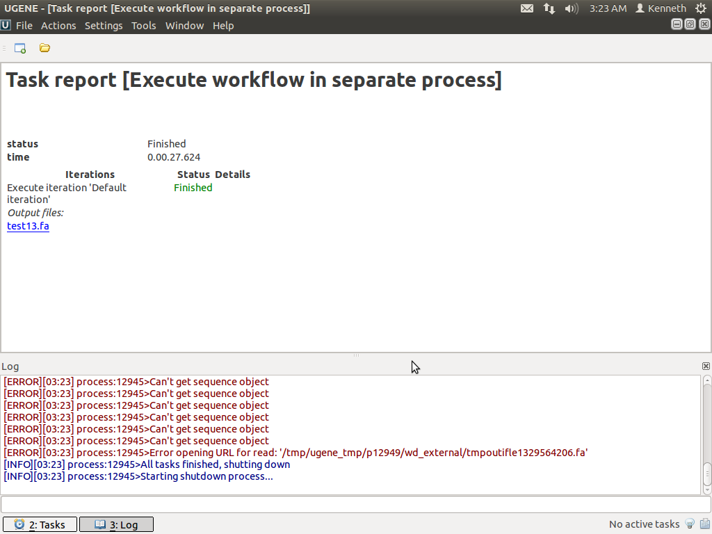
Task: Click the lightbulb icon in status bar
Action: point(690,524)
